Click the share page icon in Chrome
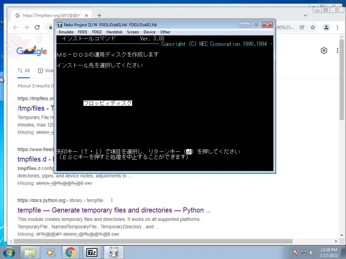Screen dimensions: 346x259 (302, 27)
